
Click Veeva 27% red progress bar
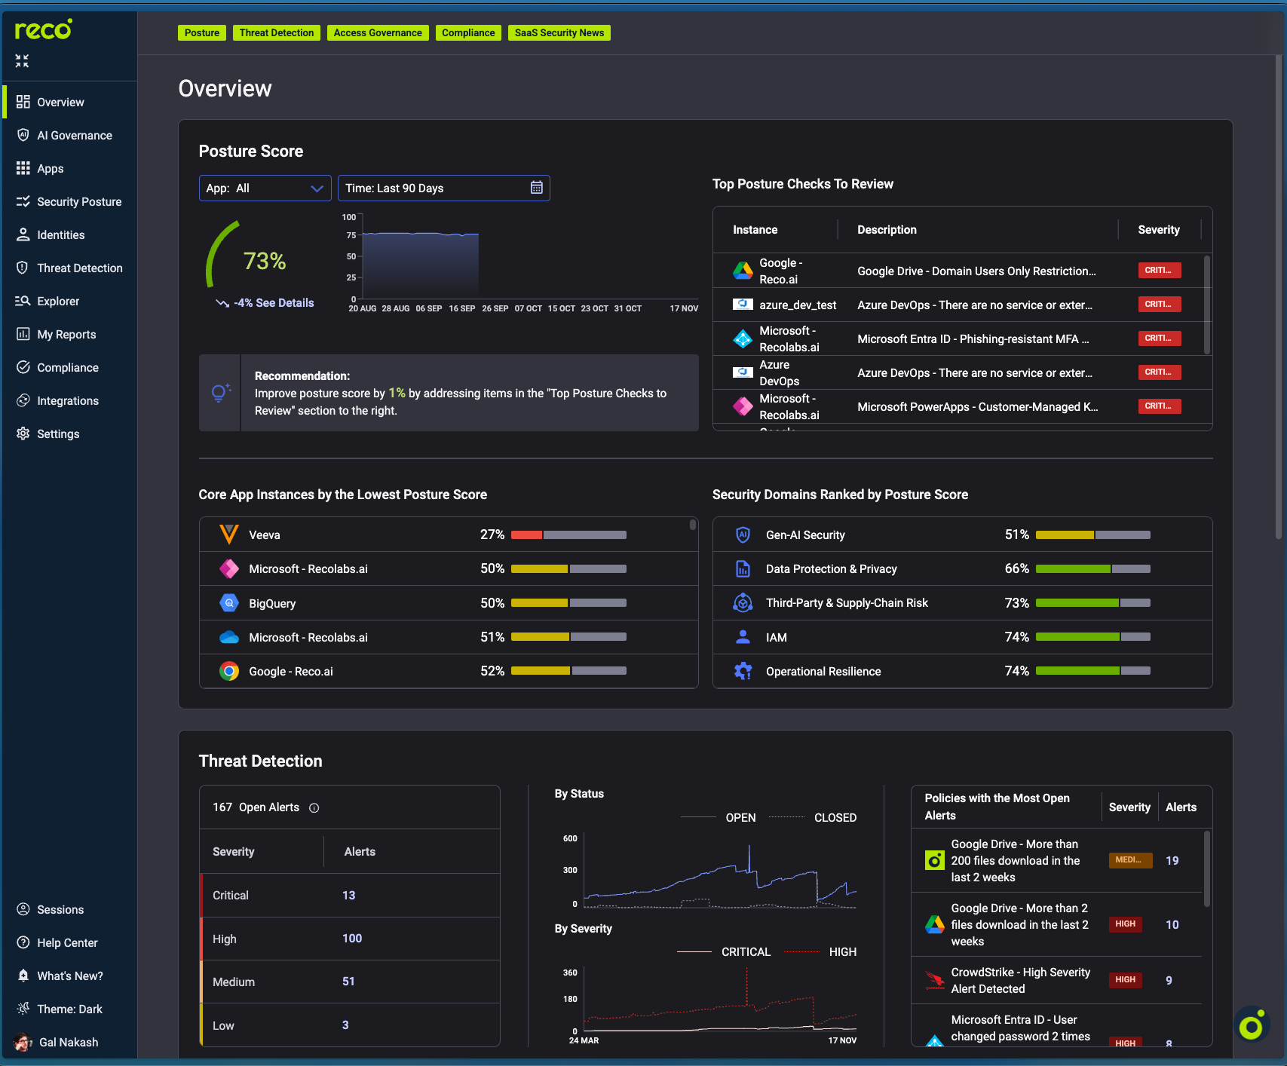tap(568, 535)
